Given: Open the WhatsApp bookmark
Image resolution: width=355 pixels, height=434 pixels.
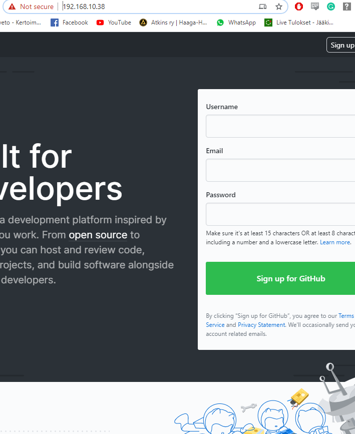Looking at the screenshot, I should [236, 23].
